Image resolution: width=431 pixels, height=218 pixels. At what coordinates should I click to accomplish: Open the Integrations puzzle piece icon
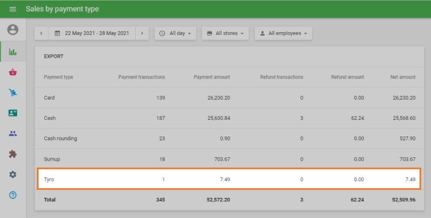(13, 154)
